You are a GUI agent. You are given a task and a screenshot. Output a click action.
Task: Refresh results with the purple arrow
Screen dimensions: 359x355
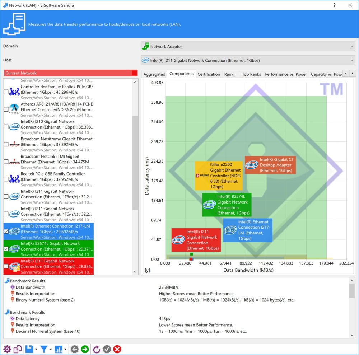click(96, 349)
